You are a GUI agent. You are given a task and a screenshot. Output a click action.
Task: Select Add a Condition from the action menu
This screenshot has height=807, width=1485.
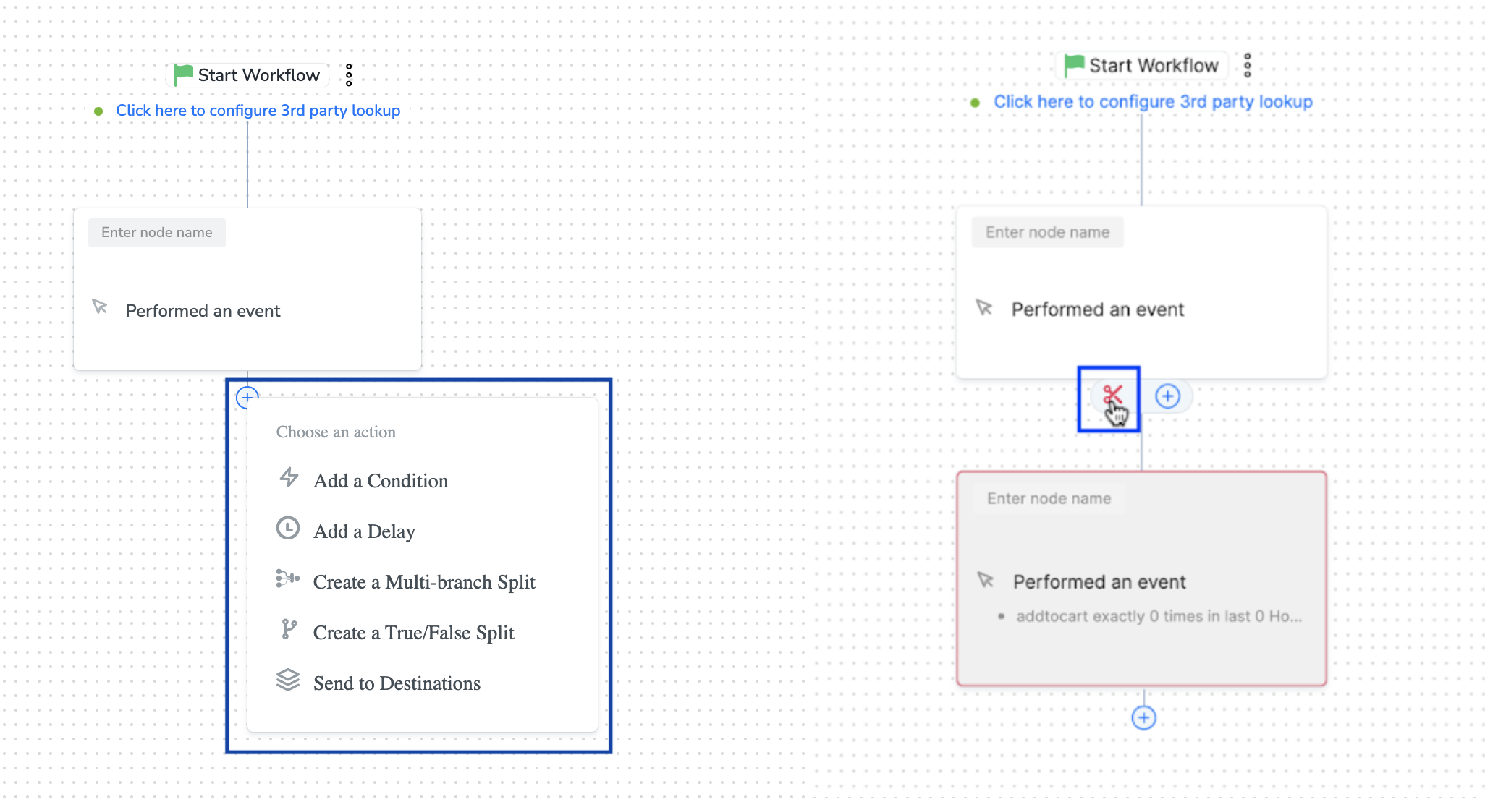point(381,481)
